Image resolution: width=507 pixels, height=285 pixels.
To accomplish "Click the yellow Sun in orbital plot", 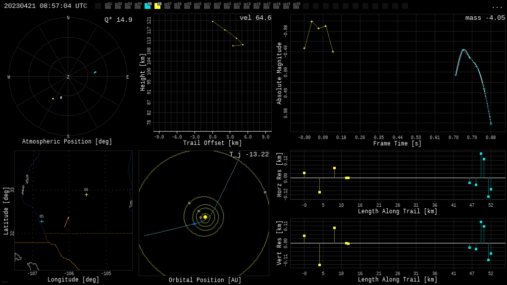I will (205, 217).
